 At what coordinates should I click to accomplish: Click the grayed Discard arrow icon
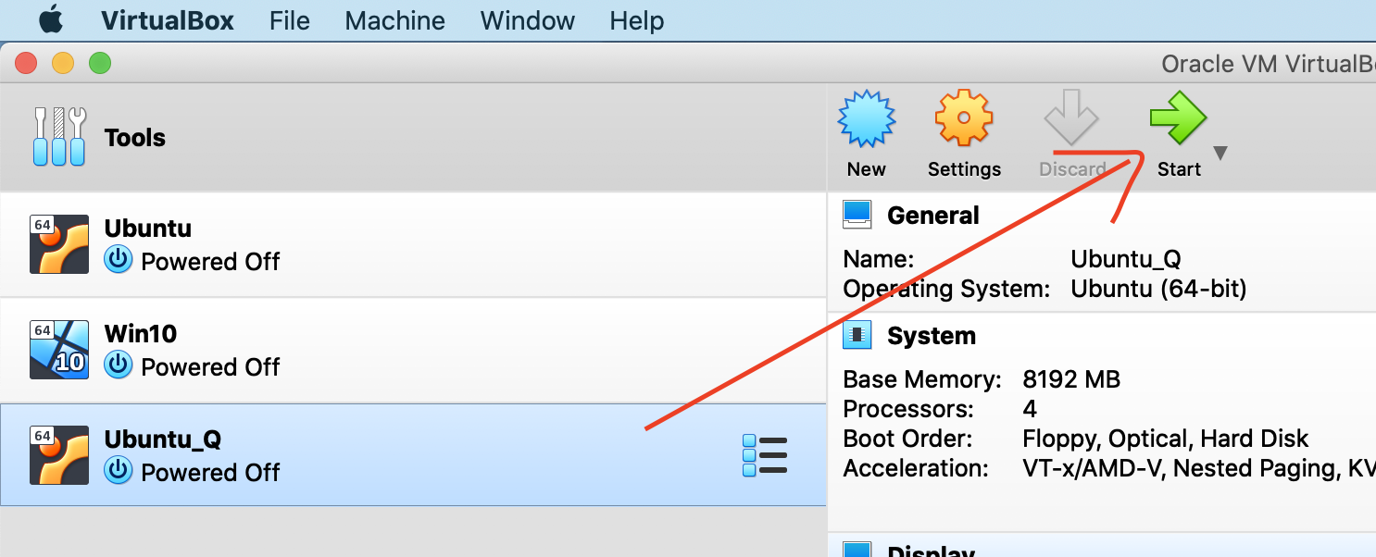[x=1071, y=119]
